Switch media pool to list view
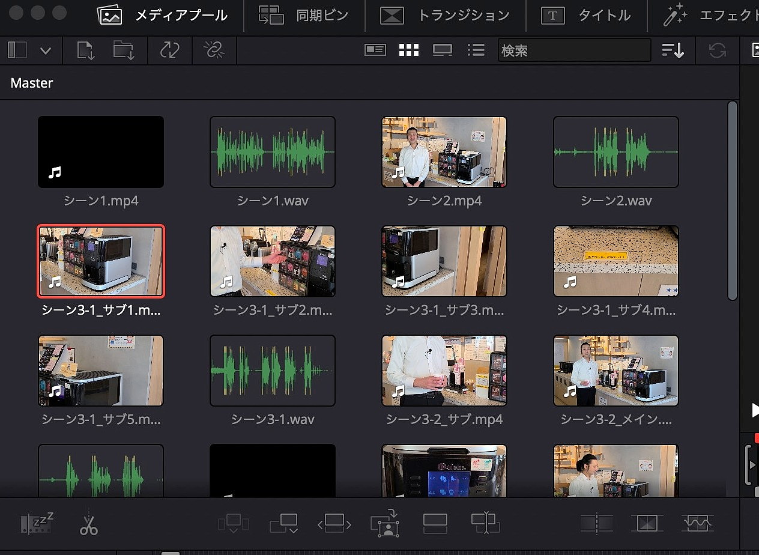 476,50
